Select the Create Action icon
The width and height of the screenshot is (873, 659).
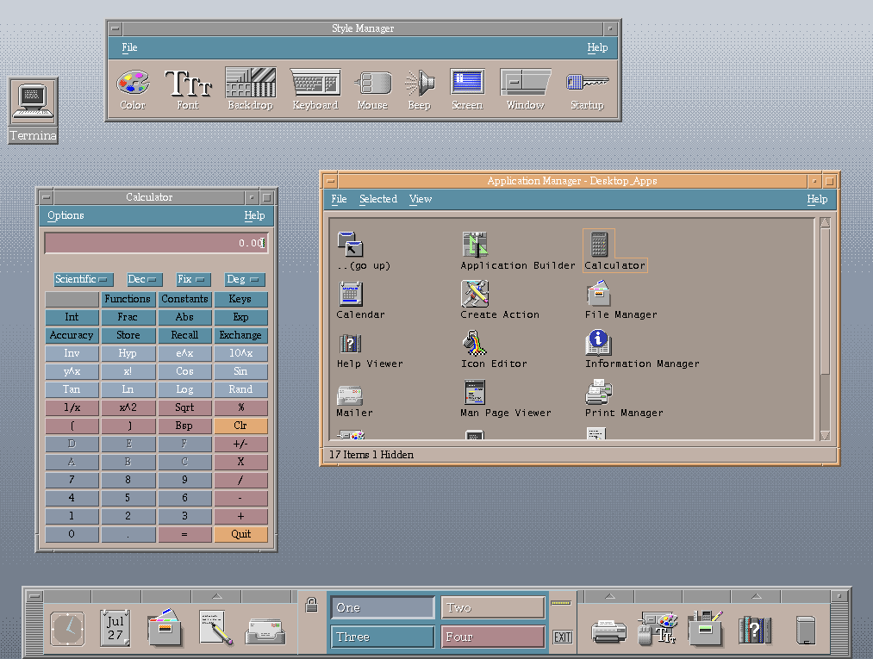click(475, 295)
